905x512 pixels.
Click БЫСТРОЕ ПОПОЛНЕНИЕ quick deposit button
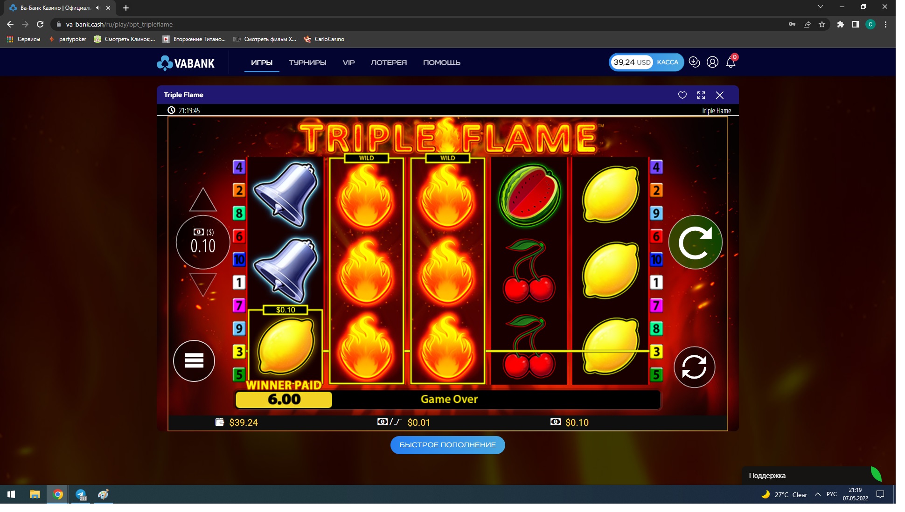pos(447,445)
